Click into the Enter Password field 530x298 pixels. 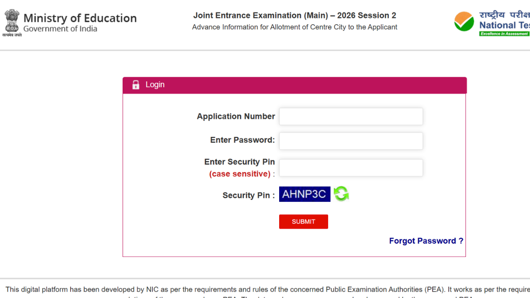[351, 141]
